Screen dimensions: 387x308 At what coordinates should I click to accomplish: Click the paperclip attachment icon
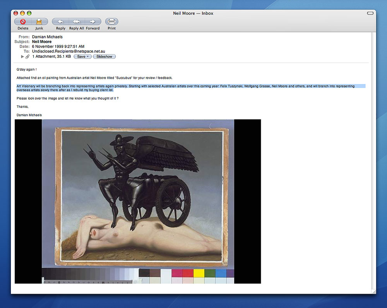27,57
